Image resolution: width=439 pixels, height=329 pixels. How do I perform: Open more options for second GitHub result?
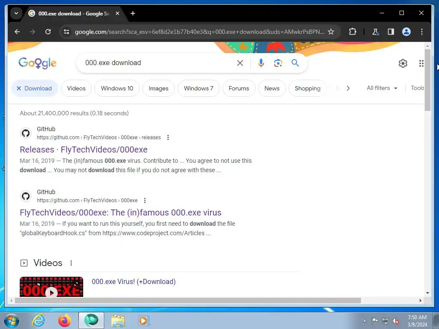(x=145, y=200)
